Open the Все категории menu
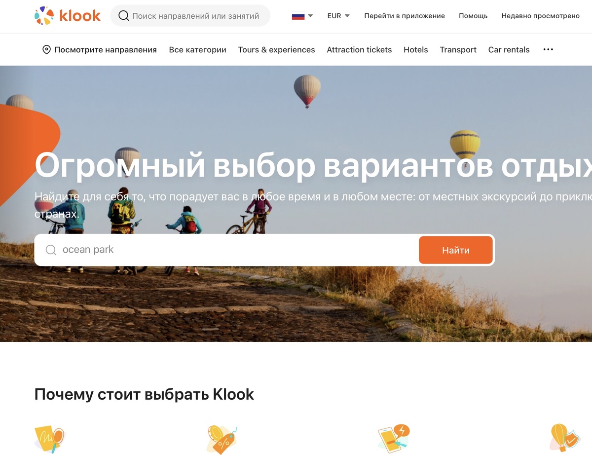Viewport: 592px width, 455px height. click(197, 49)
